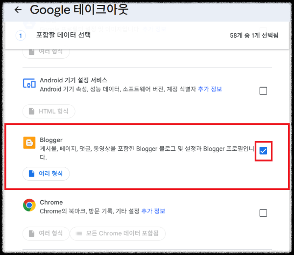Click the Android devices icon
Screen dimensions: 294x255
[29, 83]
